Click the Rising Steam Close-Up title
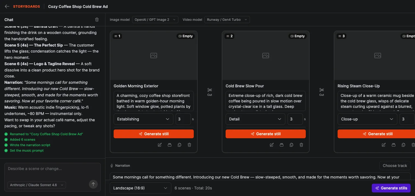Image resolution: width=415 pixels, height=196 pixels. coord(358,86)
